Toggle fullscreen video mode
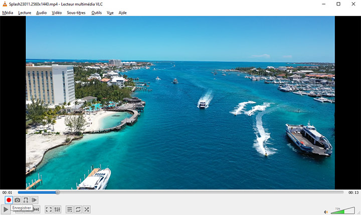361x215 pixels. (x=49, y=209)
